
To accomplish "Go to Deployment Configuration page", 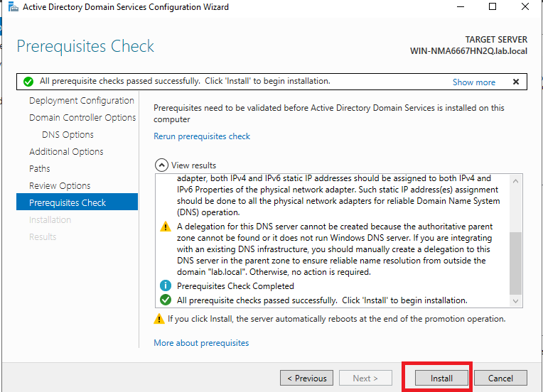I will (x=81, y=101).
